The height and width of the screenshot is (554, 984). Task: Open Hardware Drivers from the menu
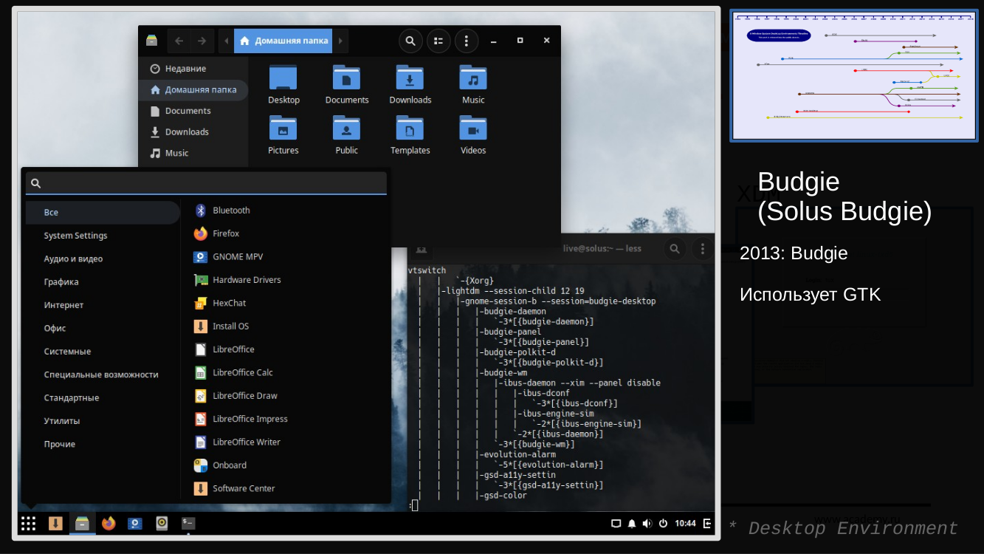tap(285, 280)
